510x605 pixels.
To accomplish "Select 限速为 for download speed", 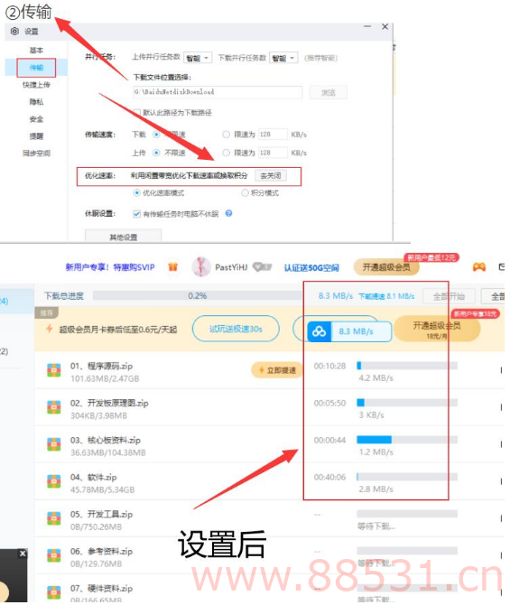I will pyautogui.click(x=226, y=135).
